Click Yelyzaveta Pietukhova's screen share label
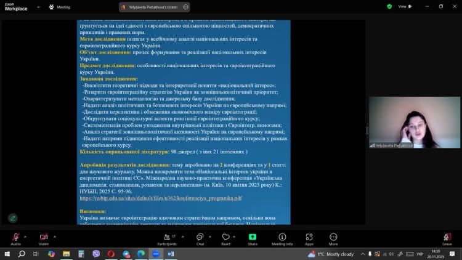The width and height of the screenshot is (462, 260). (x=153, y=7)
